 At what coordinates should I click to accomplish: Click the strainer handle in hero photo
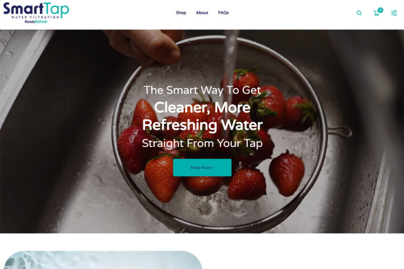click(340, 131)
